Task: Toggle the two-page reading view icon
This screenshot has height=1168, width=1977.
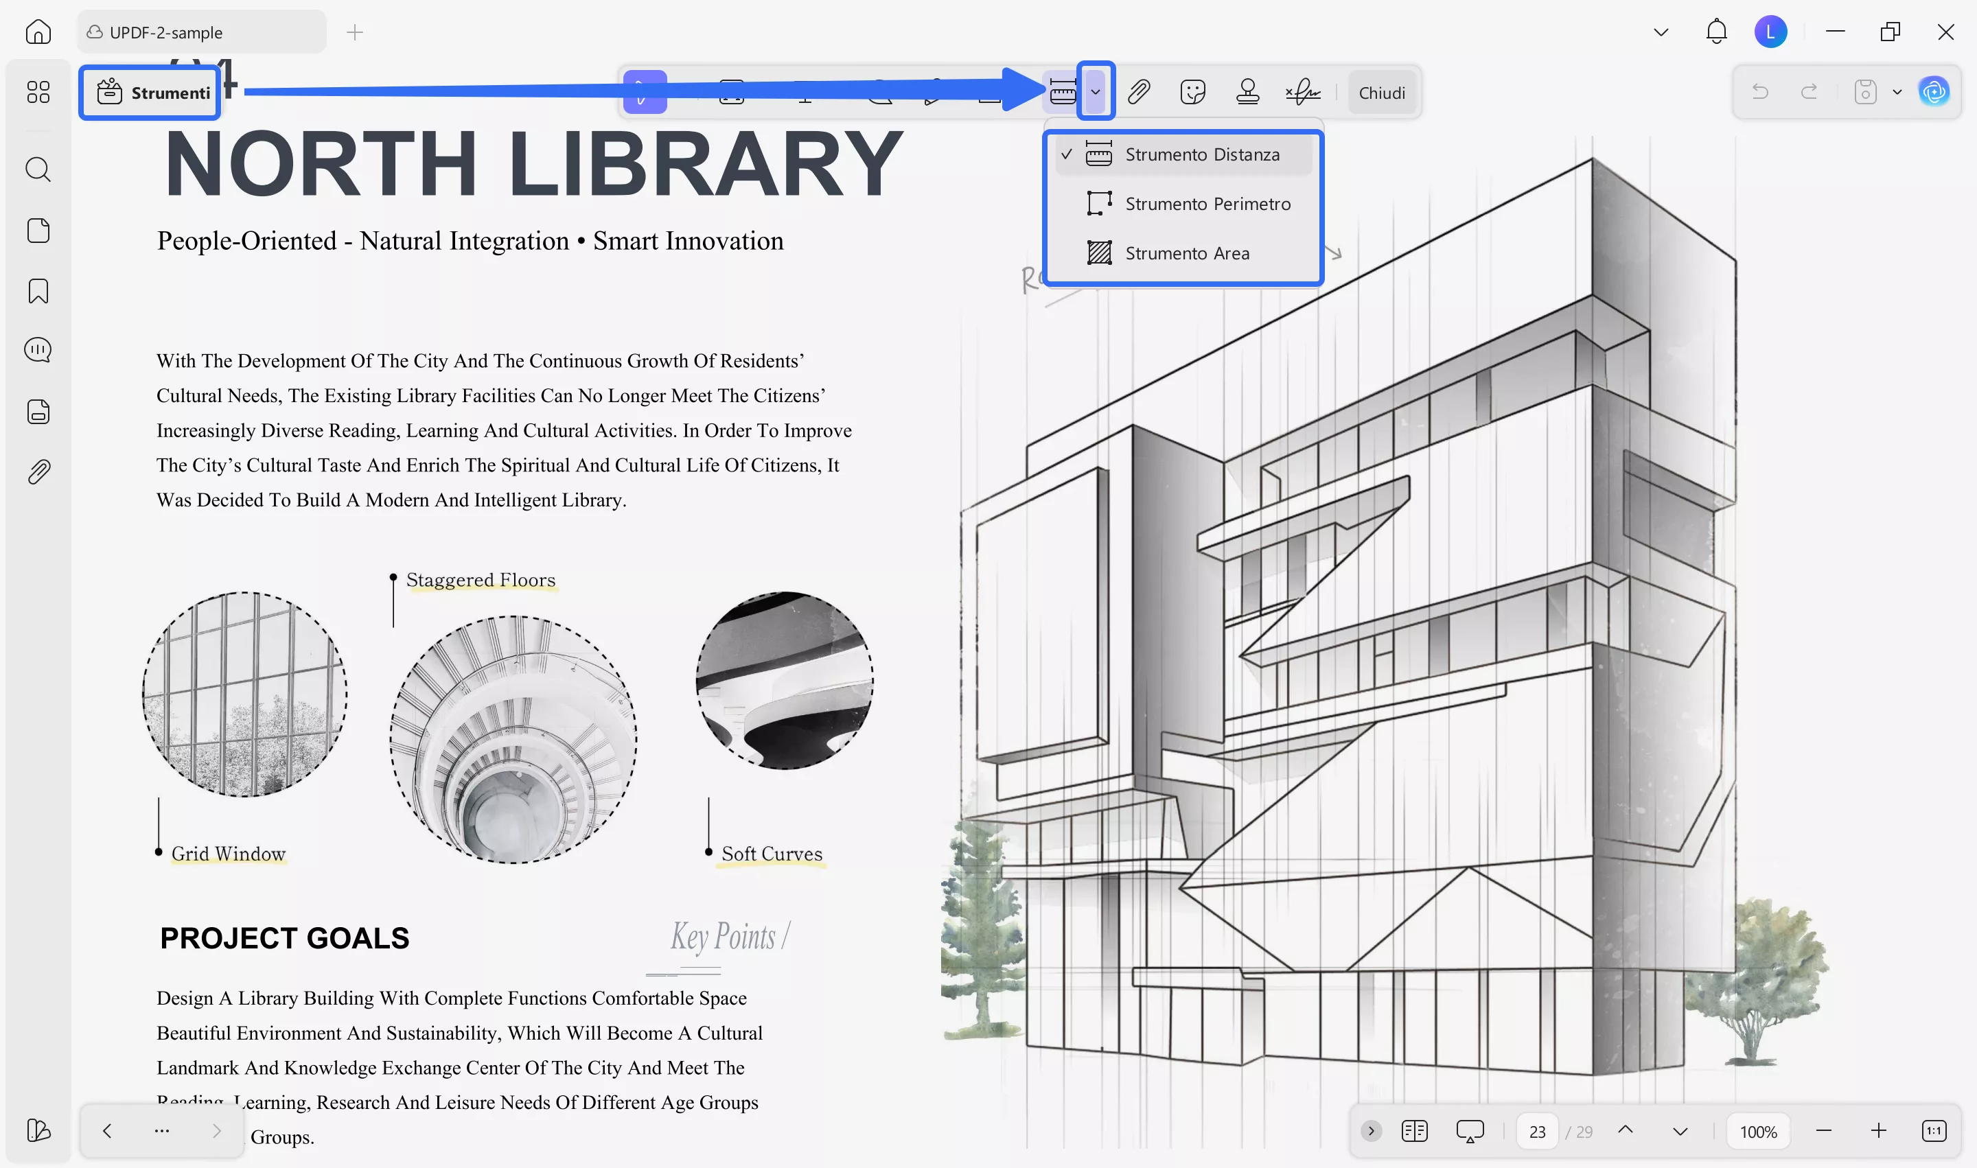Action: [1414, 1131]
